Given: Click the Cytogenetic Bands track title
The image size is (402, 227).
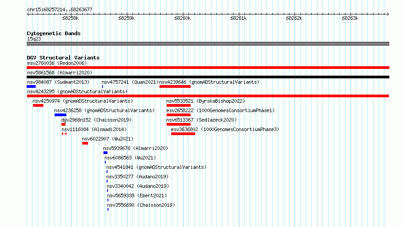Looking at the screenshot, I should tap(54, 33).
